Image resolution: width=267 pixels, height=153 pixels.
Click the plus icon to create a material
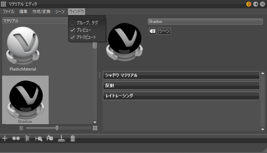click(x=5, y=138)
